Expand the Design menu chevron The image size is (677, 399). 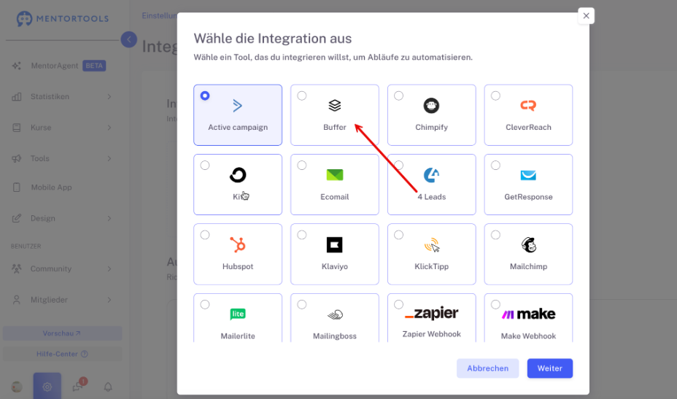point(109,219)
